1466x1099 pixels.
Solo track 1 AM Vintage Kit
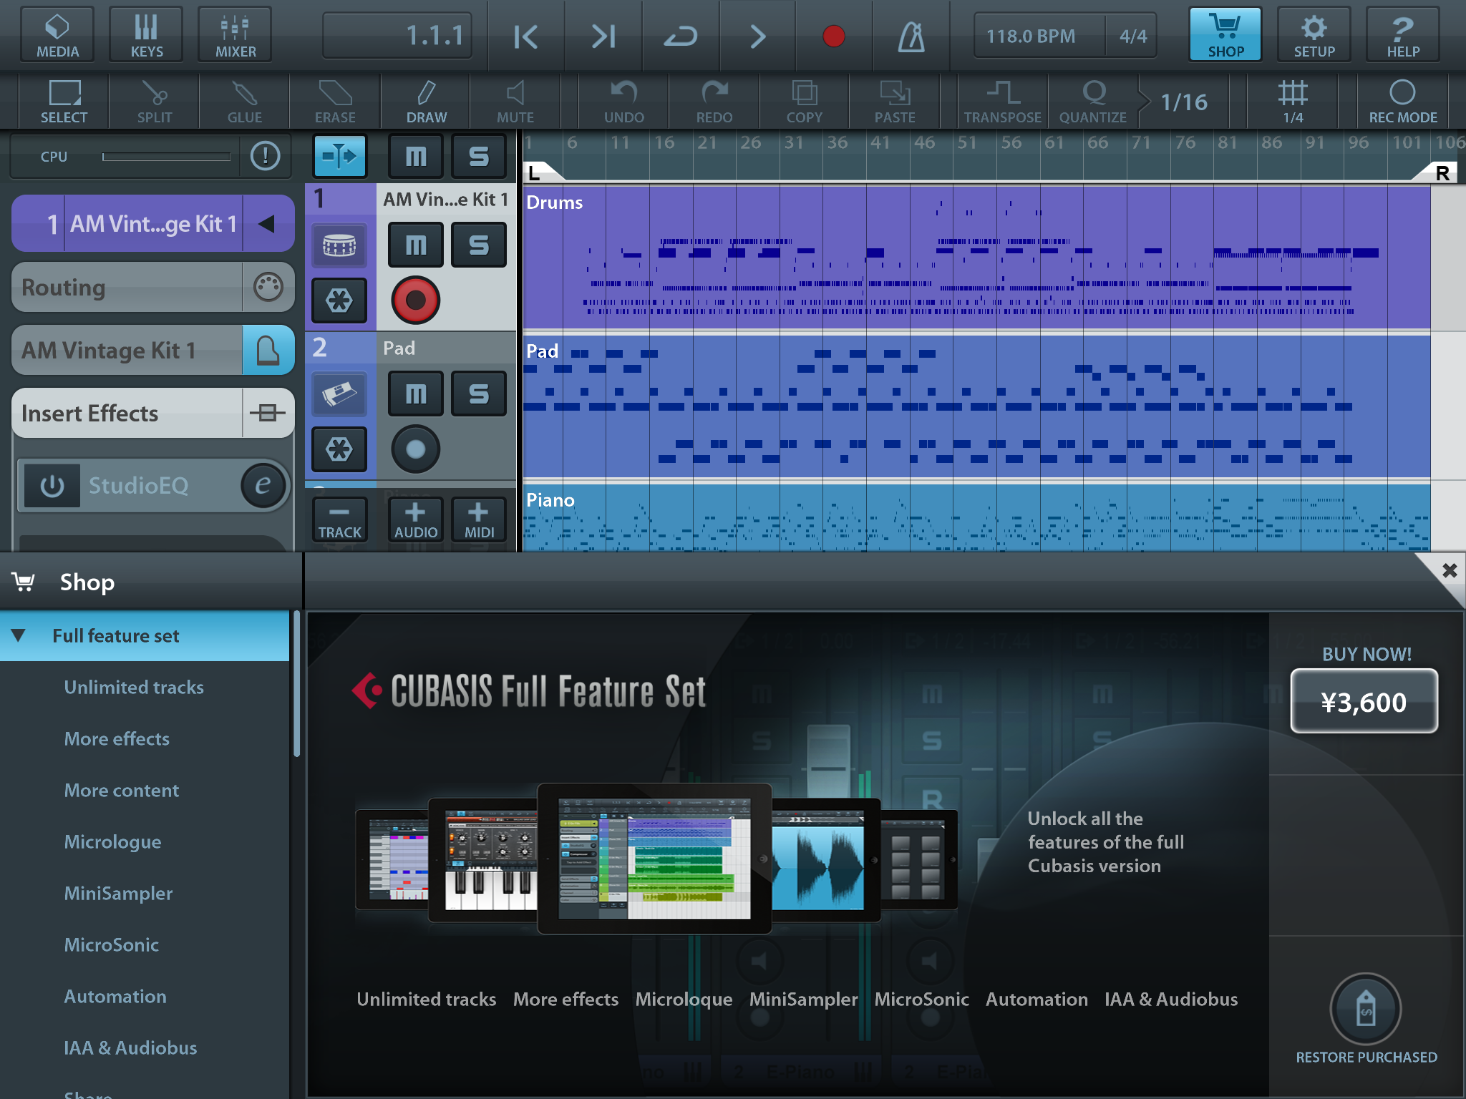(479, 245)
